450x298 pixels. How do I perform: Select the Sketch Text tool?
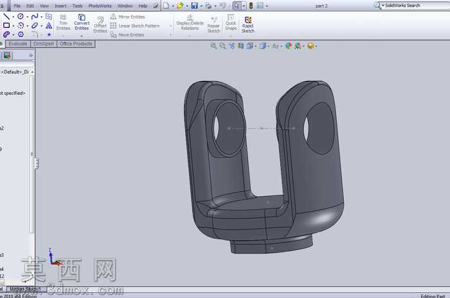coord(49,26)
